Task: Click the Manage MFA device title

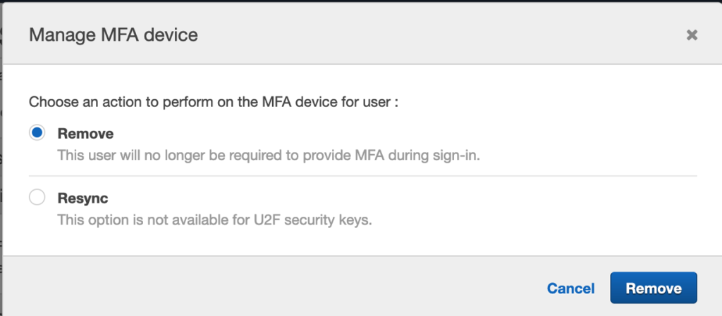Action: click(x=113, y=34)
